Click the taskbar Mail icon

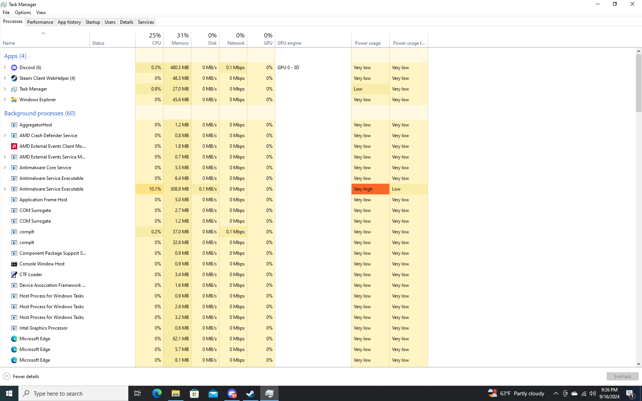(213, 393)
